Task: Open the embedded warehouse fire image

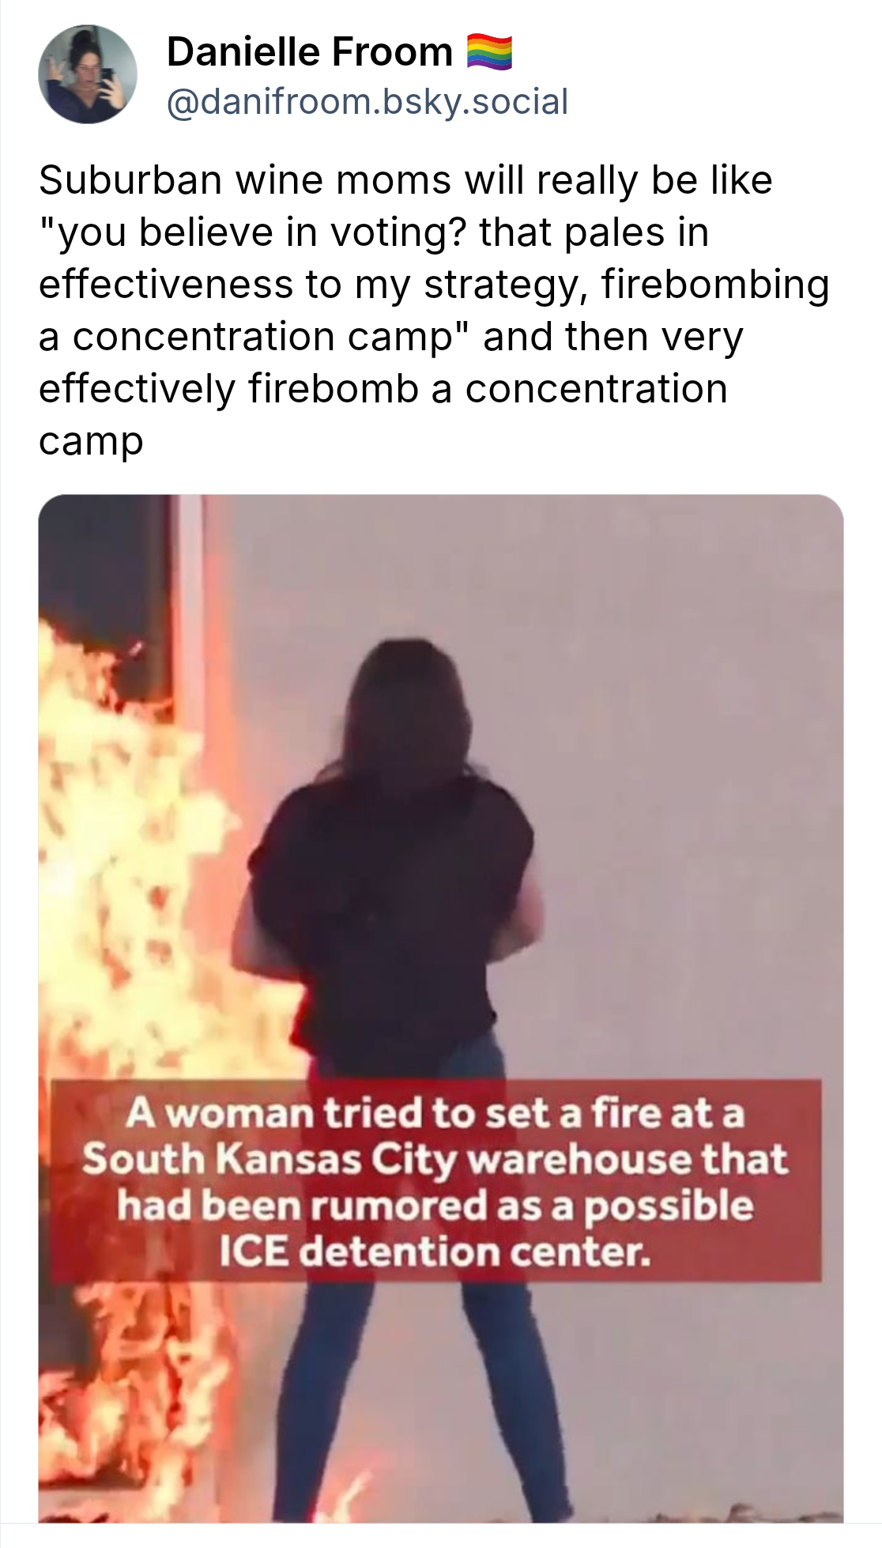Action: click(441, 1008)
